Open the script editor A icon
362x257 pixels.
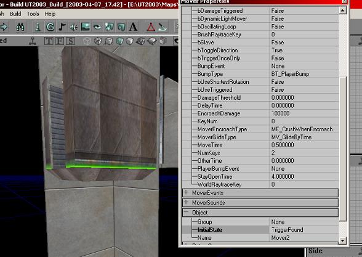pyautogui.click(x=133, y=27)
